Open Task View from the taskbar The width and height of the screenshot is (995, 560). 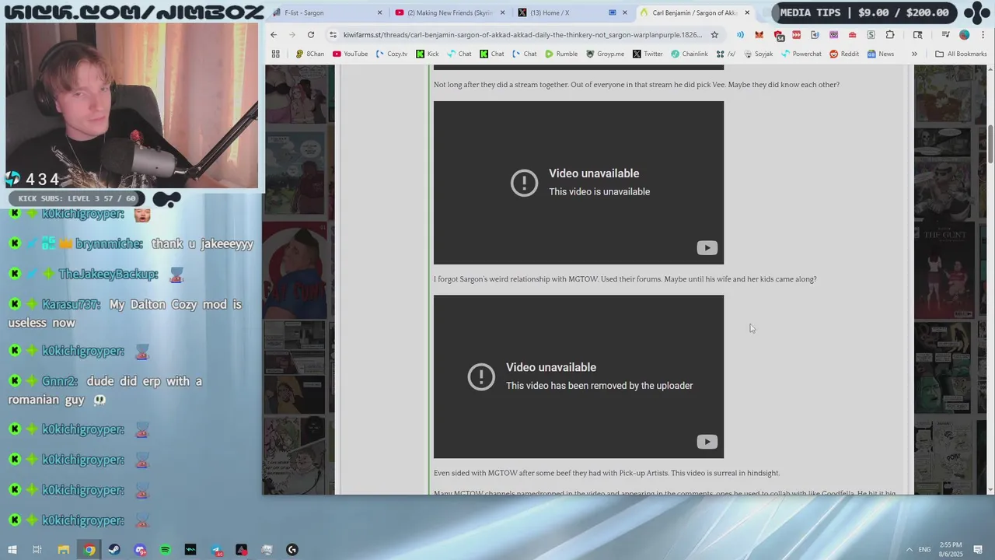pos(37,550)
